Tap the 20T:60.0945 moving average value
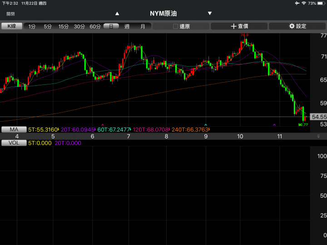This screenshot has height=245, width=327. click(78, 130)
